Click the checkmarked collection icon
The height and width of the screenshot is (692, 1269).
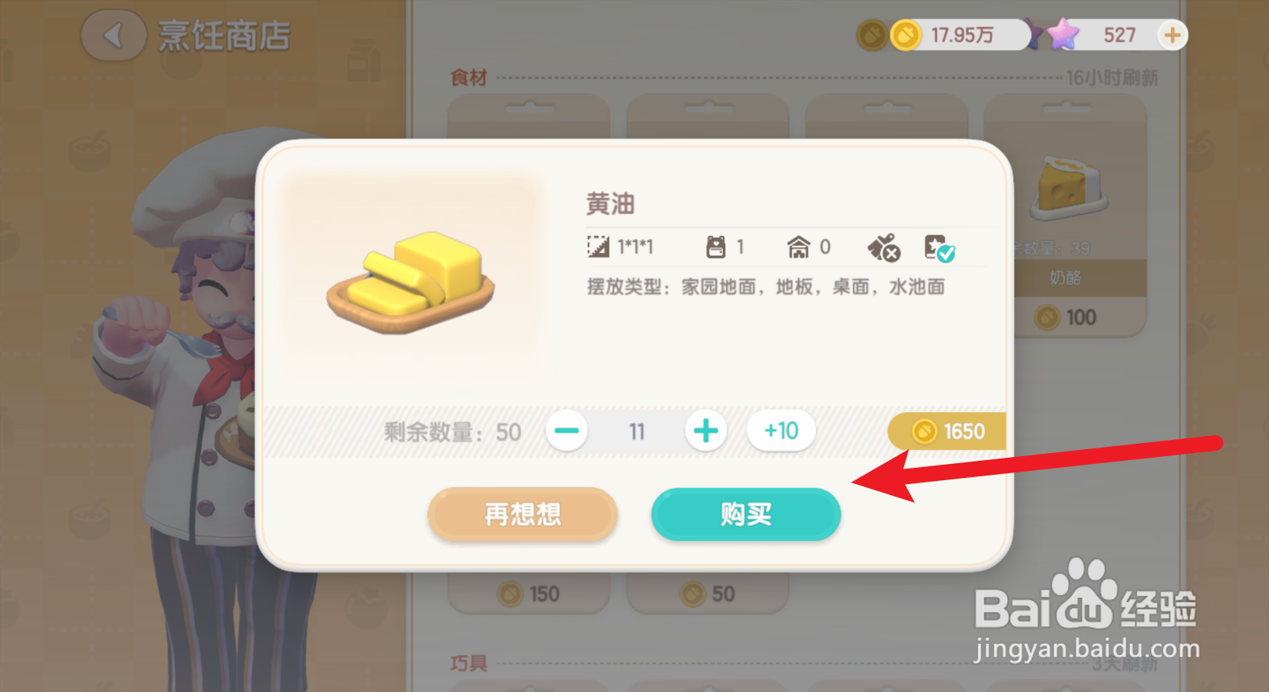coord(939,248)
